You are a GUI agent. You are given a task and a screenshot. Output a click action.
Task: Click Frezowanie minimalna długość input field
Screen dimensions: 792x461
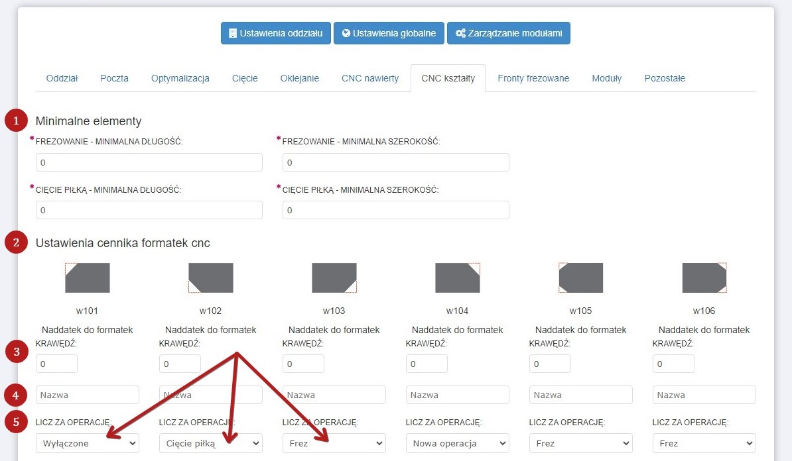pos(149,162)
